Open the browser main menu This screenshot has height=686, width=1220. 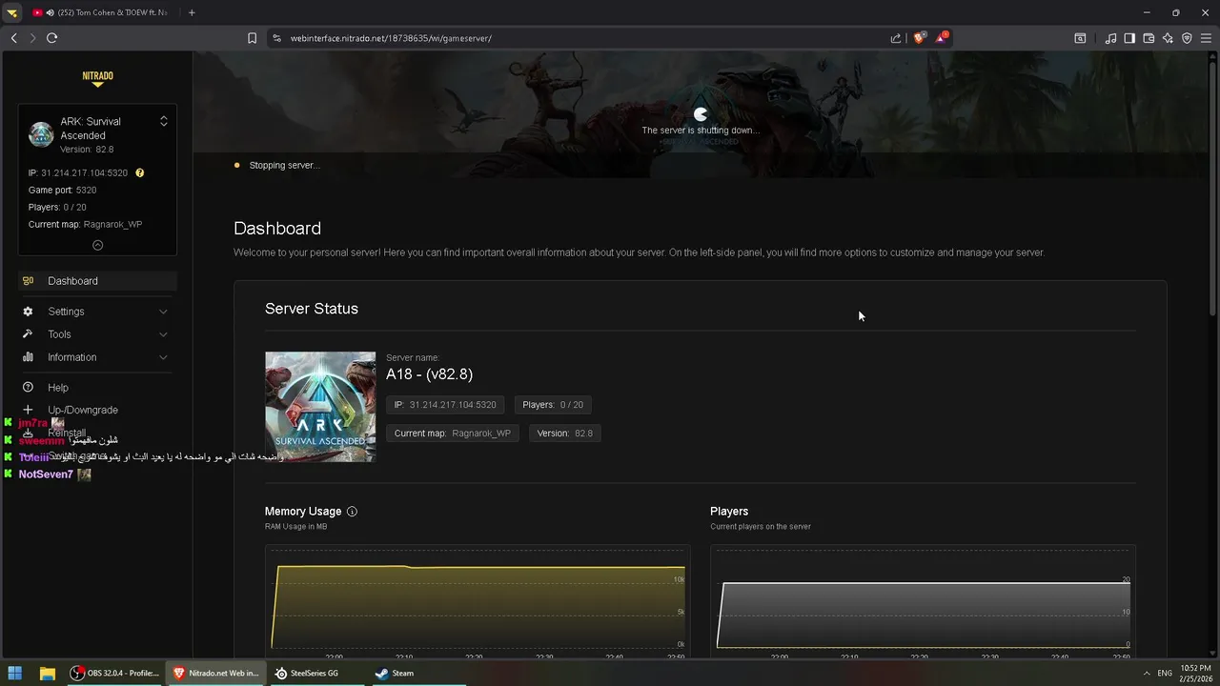click(x=1206, y=38)
